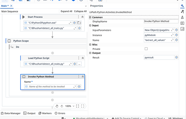The image size is (186, 119).
Task: Click plus button in Load Python Script
Action: click(x=75, y=64)
